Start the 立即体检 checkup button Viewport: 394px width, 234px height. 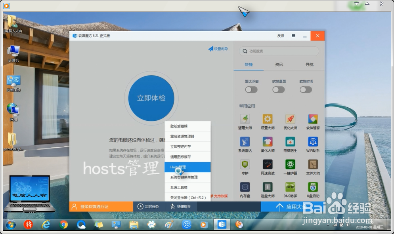coord(151,98)
